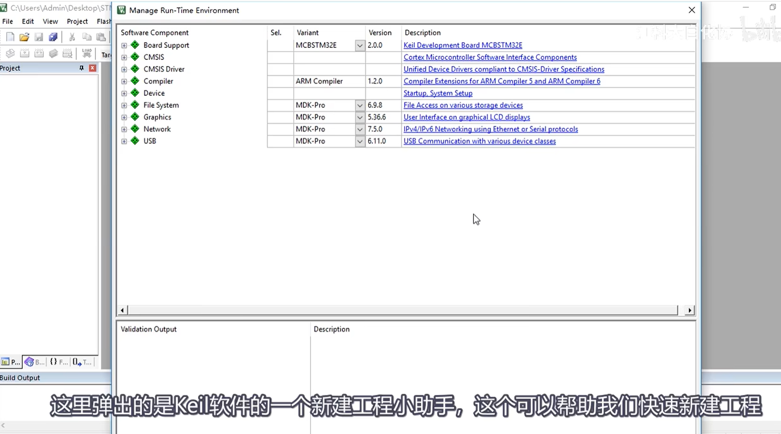Screen dimensions: 781x434
Task: Click the Copy icon in the toolbar
Action: [x=87, y=37]
